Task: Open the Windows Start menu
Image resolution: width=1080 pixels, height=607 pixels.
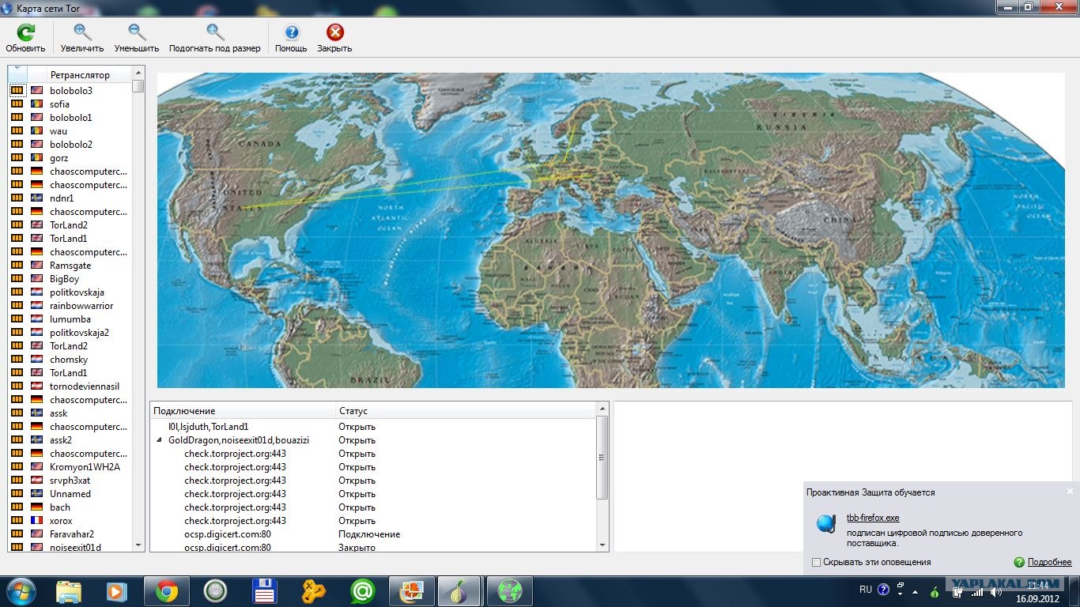Action: 21,591
